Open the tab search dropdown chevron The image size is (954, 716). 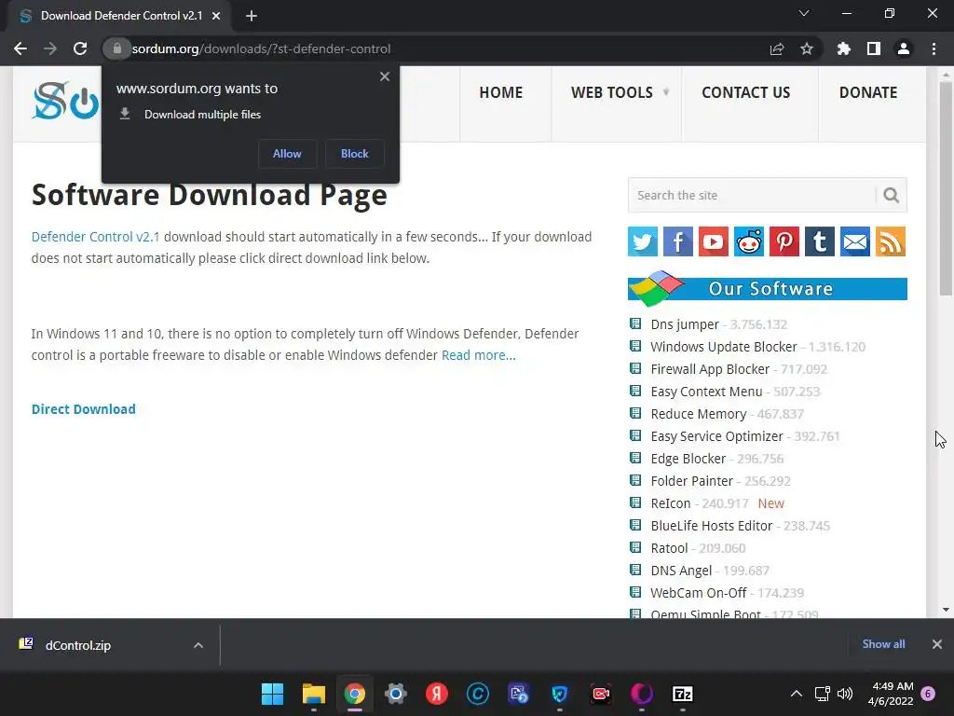point(804,13)
